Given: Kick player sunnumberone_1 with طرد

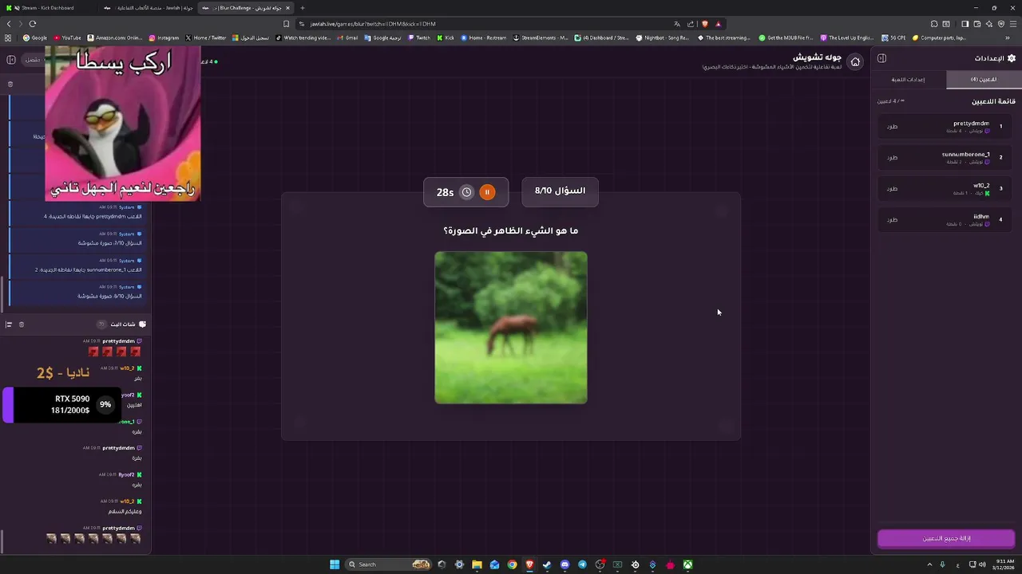Looking at the screenshot, I should coord(892,158).
